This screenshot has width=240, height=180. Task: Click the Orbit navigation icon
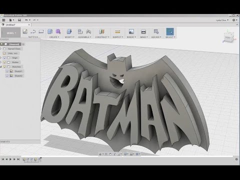(x=100, y=154)
